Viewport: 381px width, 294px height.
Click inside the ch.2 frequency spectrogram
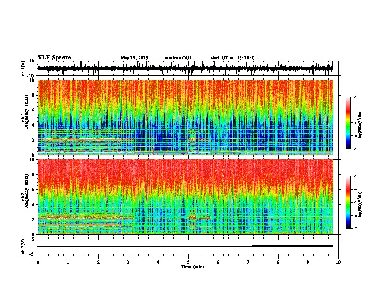pos(185,197)
